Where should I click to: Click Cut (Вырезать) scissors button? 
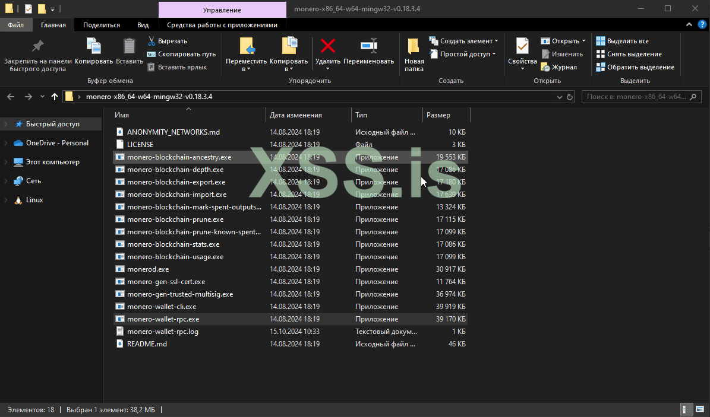(x=168, y=41)
